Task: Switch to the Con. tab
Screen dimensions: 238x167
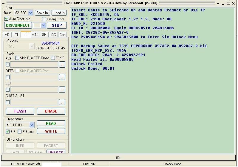Action: point(62,35)
